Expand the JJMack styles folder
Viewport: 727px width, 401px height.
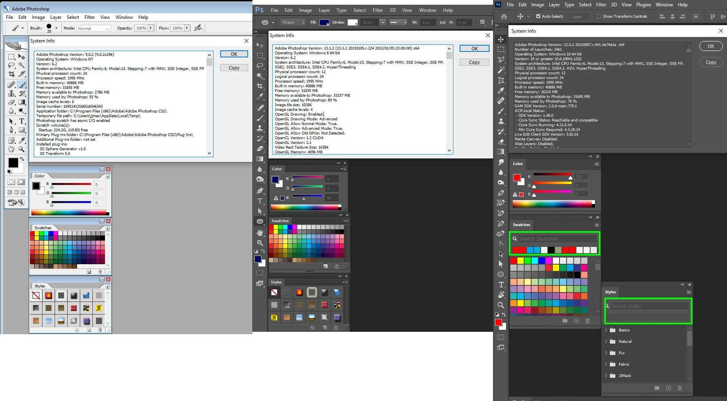606,376
